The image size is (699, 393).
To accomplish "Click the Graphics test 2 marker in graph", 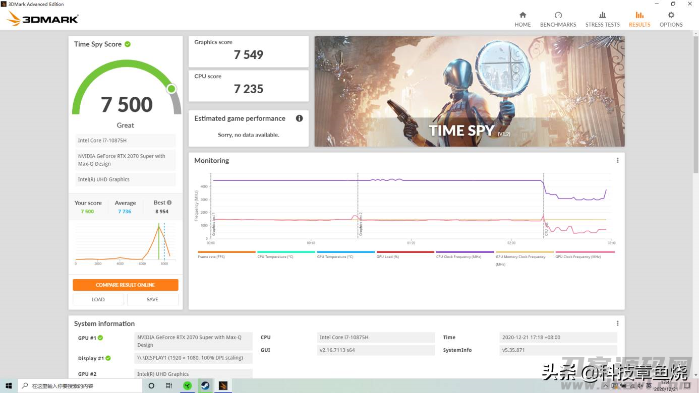I will click(x=361, y=224).
